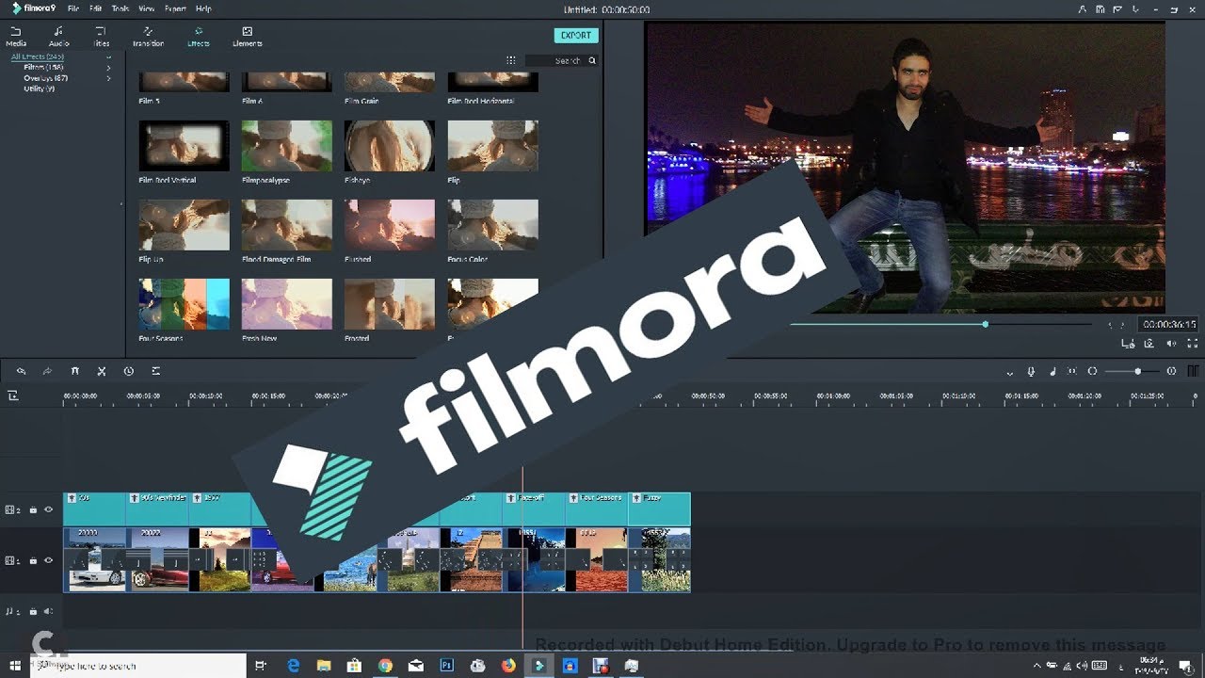Open the Media tab
Image resolution: width=1205 pixels, height=678 pixels.
[x=15, y=37]
